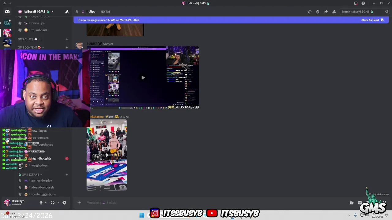Add a channel to GMS EXTRA'S with plus
This screenshot has height=220, width=392.
pyautogui.click(x=67, y=174)
